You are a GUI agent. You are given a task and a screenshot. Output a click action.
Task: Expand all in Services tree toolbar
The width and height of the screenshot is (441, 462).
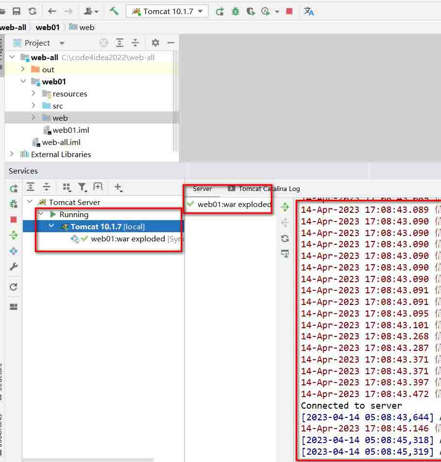(x=31, y=187)
